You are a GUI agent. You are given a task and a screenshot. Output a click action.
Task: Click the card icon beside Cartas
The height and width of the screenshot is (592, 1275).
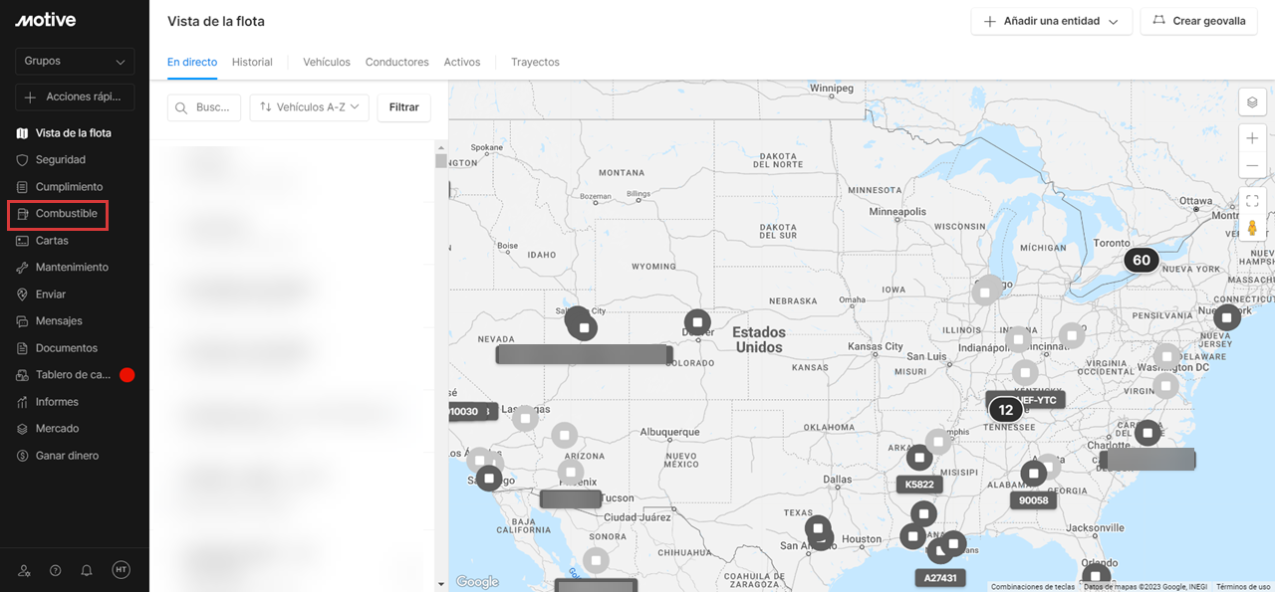coord(23,241)
